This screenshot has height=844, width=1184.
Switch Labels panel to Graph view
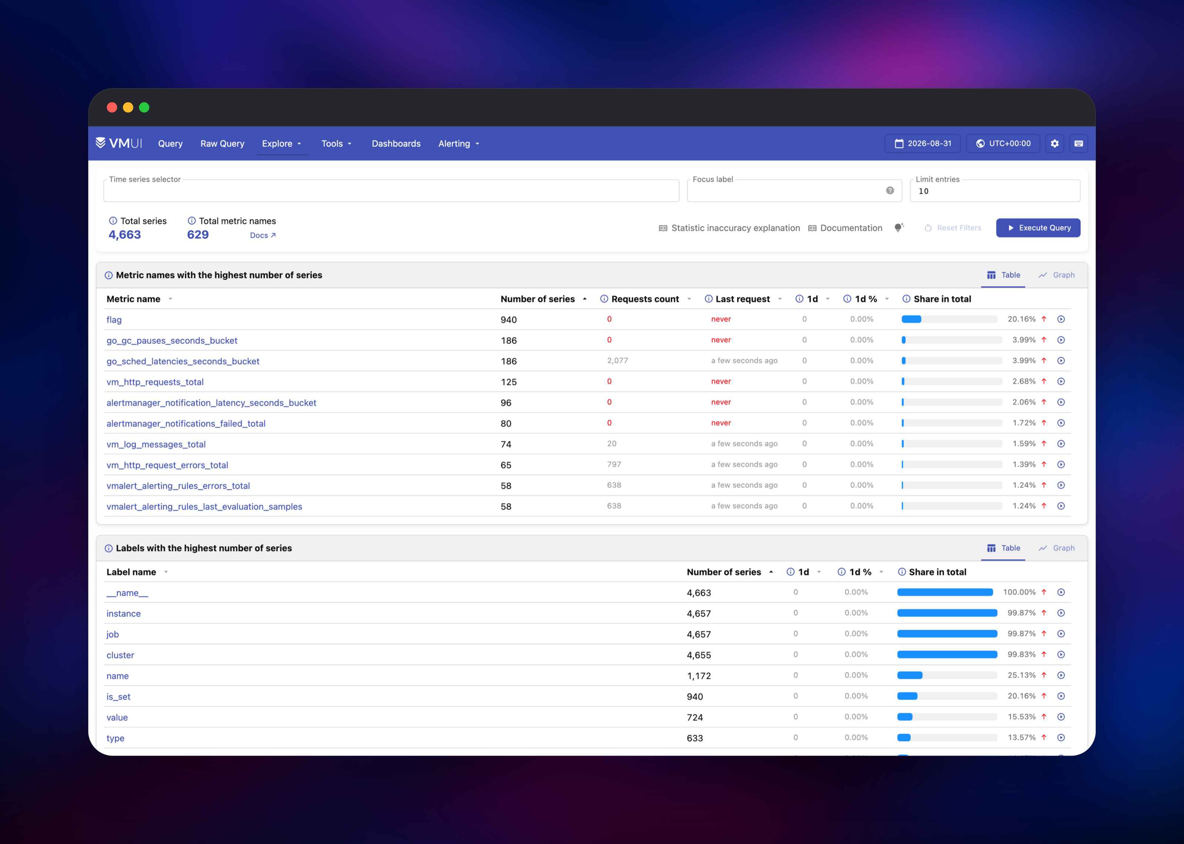pos(1056,548)
